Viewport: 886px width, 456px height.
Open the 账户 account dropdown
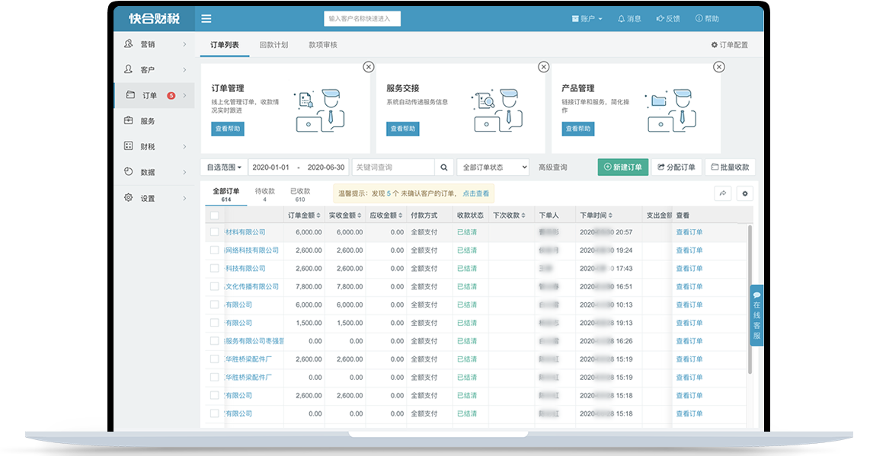coord(587,19)
